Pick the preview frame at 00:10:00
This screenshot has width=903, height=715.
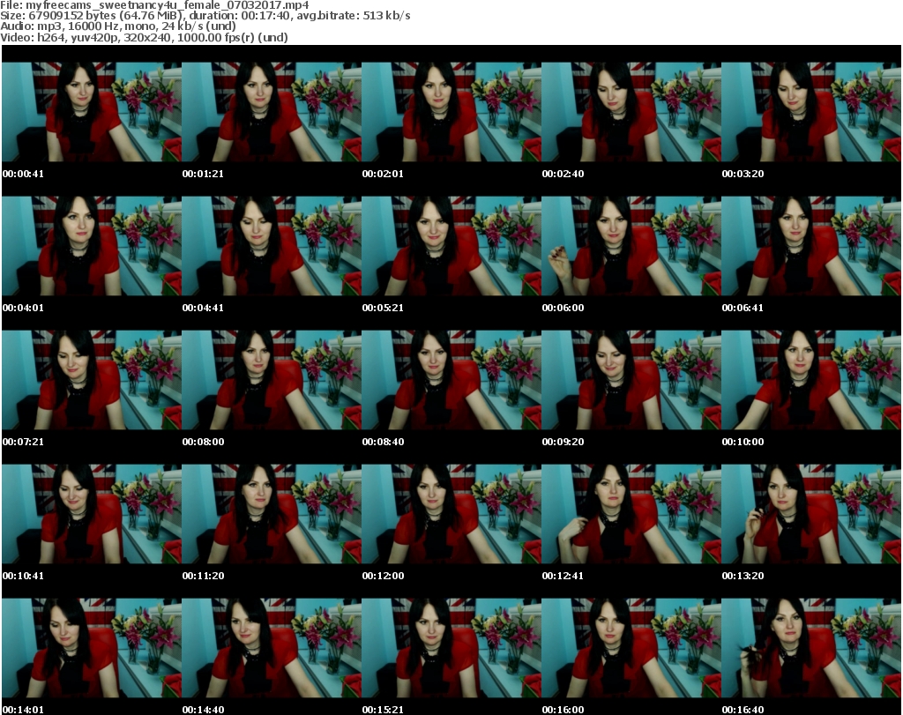(x=811, y=380)
